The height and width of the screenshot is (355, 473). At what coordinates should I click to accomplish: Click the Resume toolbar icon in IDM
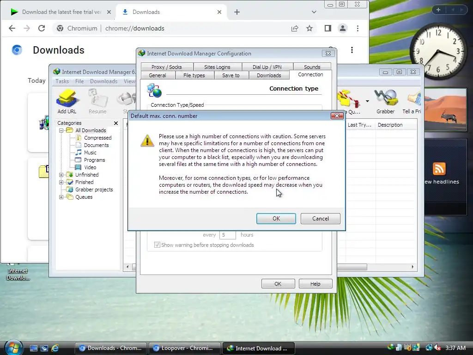[x=97, y=102]
